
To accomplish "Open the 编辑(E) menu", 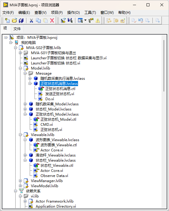I will [24, 13].
